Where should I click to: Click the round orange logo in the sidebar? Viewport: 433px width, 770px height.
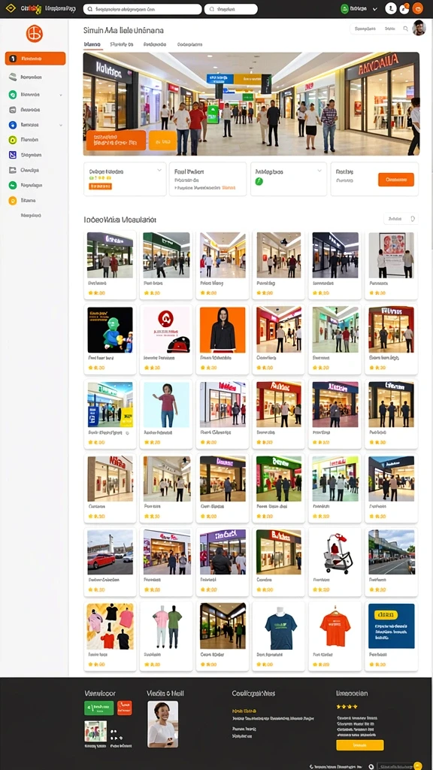35,33
